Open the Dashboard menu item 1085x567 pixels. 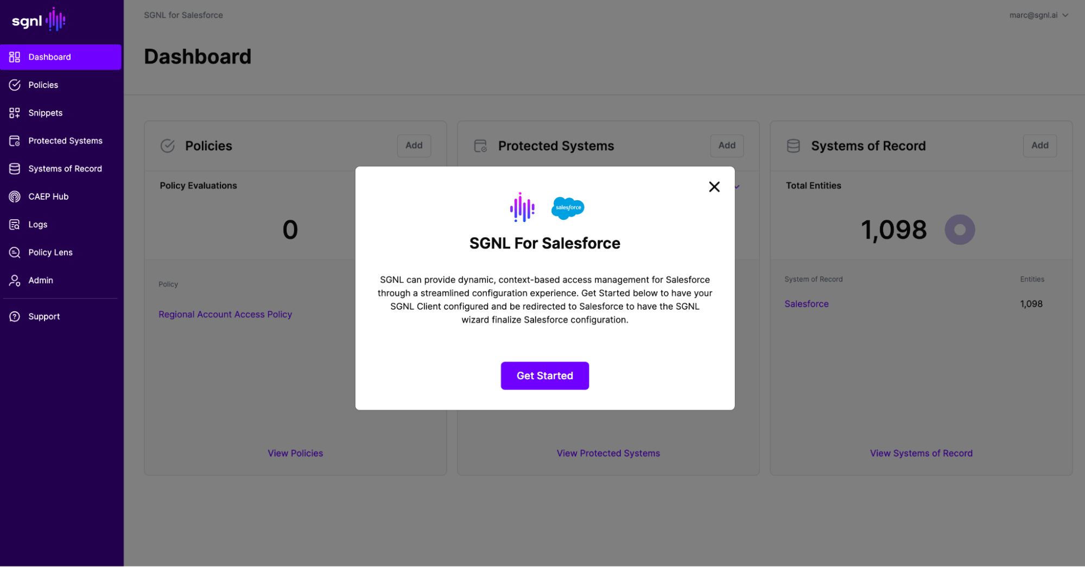[60, 57]
